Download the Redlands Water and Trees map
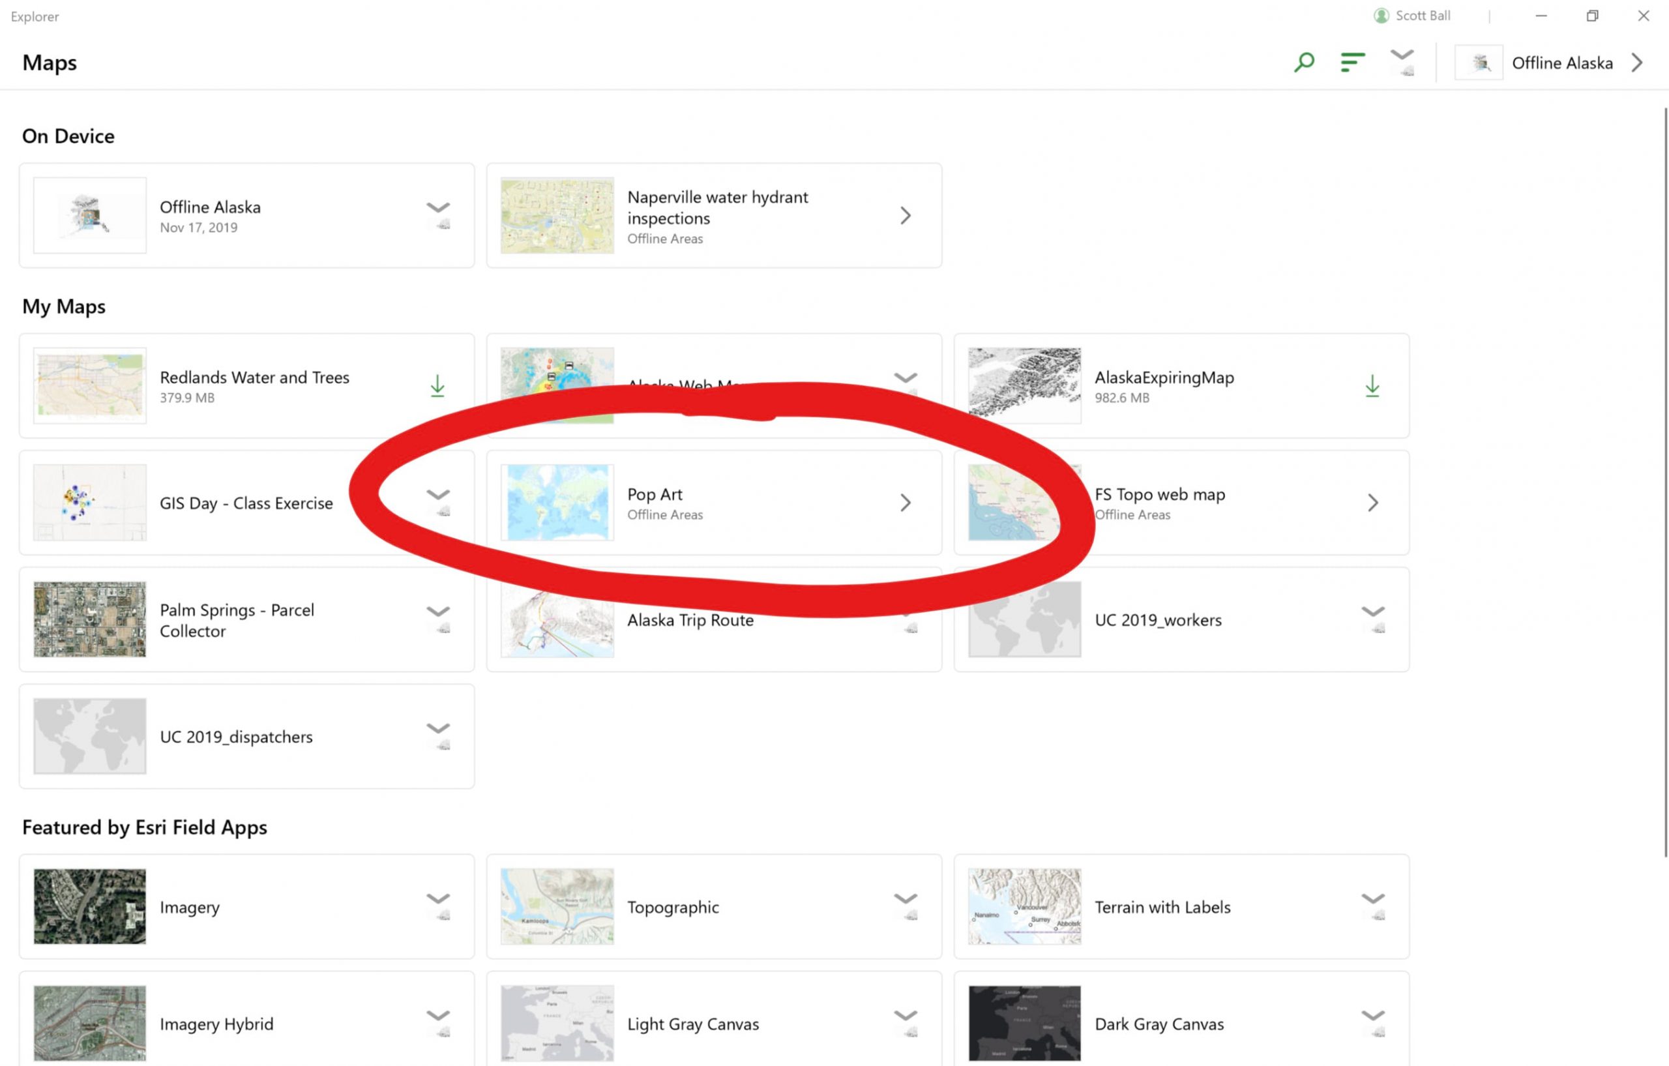 click(437, 385)
